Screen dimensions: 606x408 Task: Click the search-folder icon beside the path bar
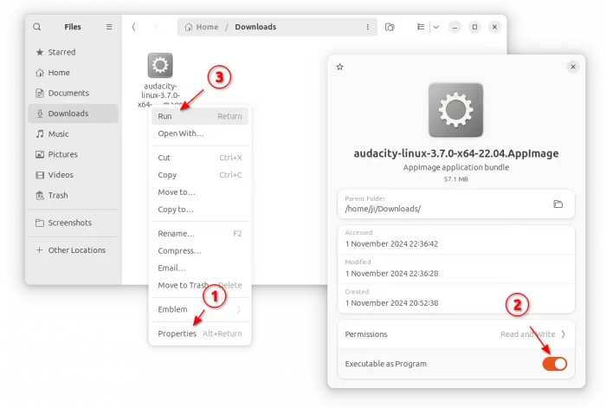[390, 27]
